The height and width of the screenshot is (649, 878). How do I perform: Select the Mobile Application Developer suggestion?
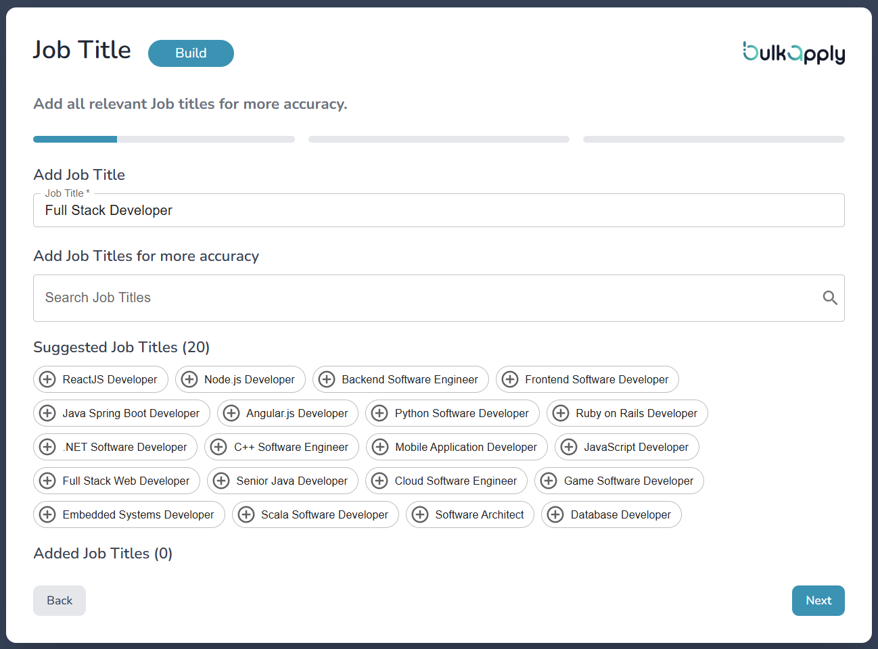(457, 447)
